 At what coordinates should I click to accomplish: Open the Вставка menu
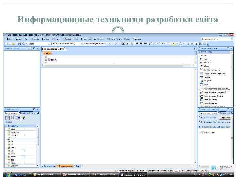[x=35, y=39]
